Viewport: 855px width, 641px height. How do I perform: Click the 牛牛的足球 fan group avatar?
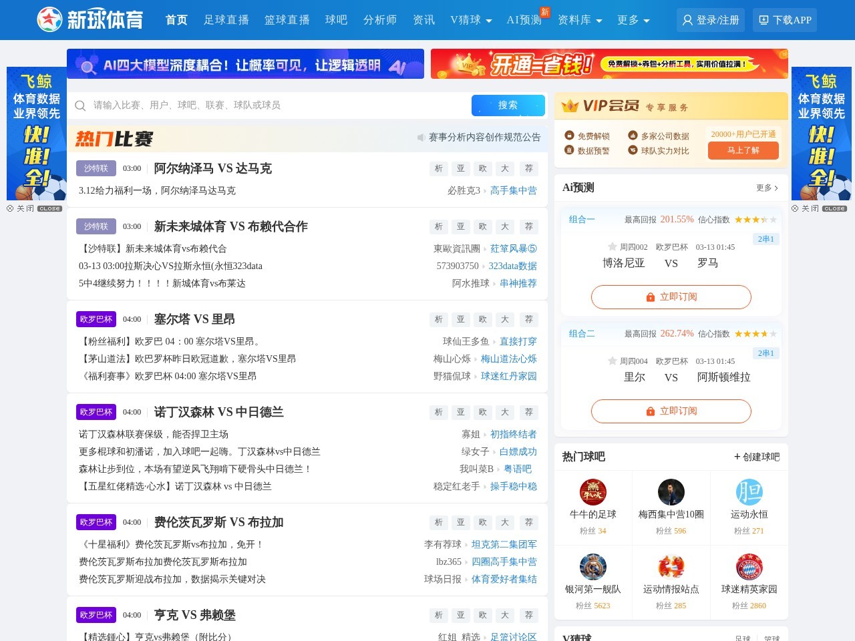coord(593,493)
